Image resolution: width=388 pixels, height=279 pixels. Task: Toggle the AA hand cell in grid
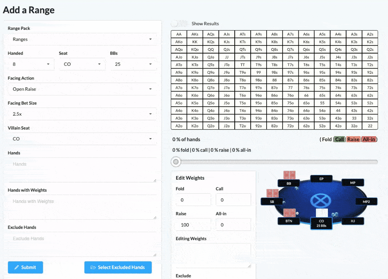179,34
